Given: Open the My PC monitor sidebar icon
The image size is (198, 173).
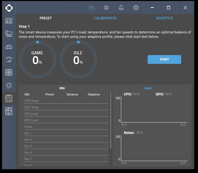Looking at the screenshot, I should [9, 34].
